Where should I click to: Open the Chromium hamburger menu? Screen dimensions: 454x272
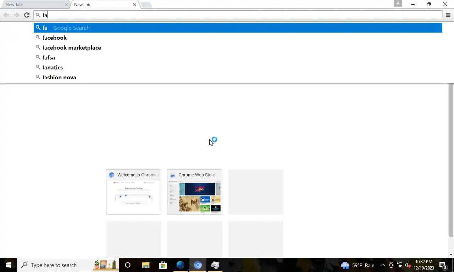point(448,15)
